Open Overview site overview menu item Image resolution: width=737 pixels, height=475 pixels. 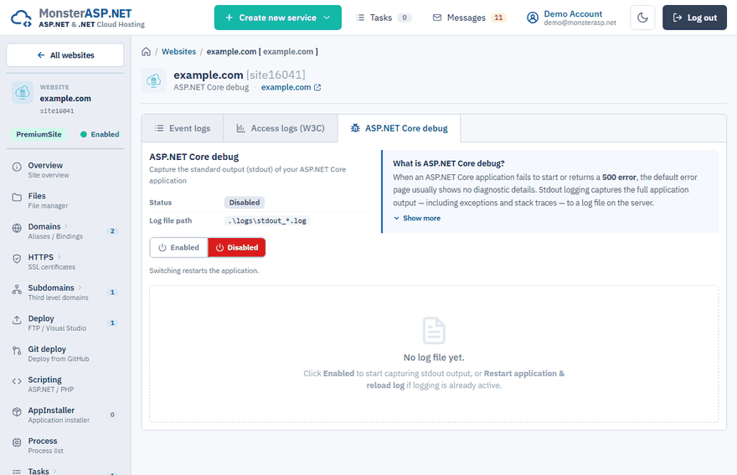click(65, 170)
